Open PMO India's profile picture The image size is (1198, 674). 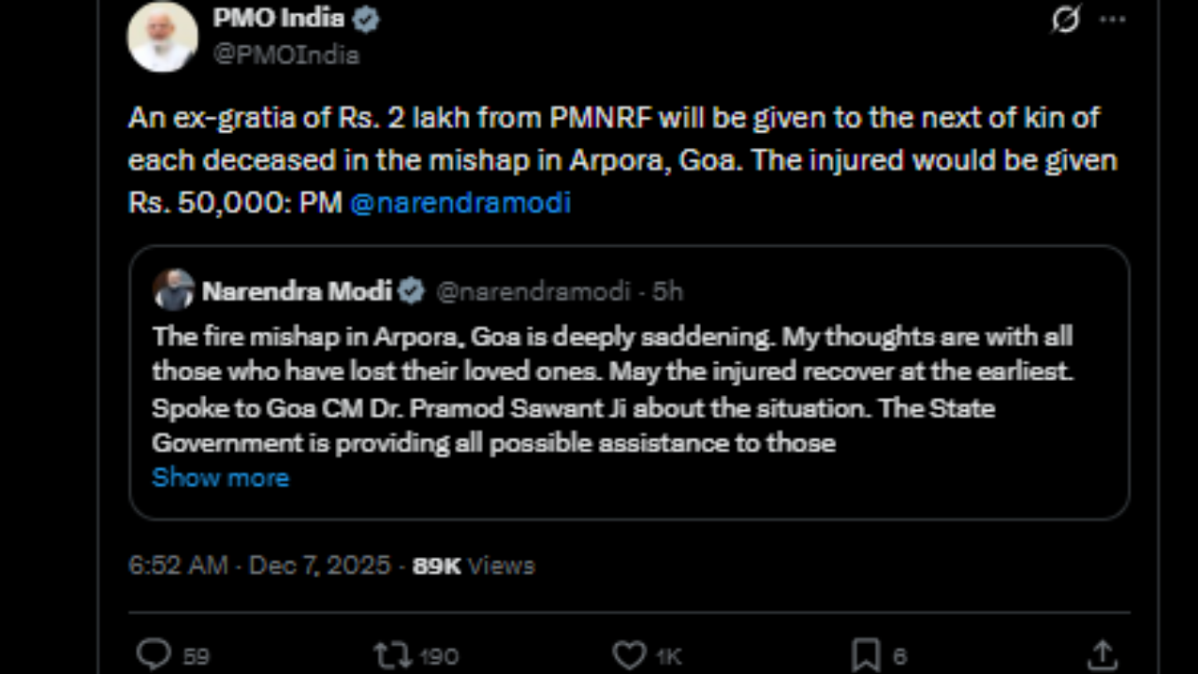(163, 36)
